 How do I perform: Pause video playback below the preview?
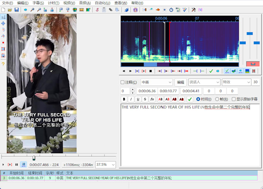pos(16,165)
